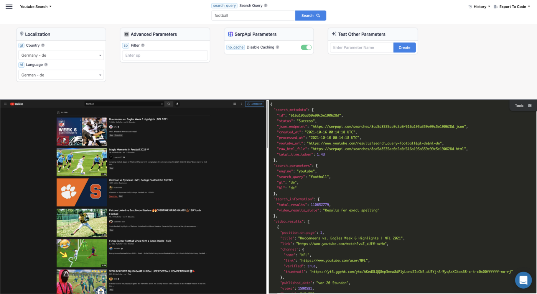Screen dimensions: 537x294
Task: Click the Localization pin icon
Action: tap(22, 34)
